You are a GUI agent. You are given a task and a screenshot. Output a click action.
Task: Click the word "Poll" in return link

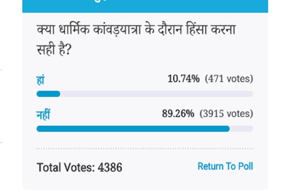pyautogui.click(x=245, y=166)
